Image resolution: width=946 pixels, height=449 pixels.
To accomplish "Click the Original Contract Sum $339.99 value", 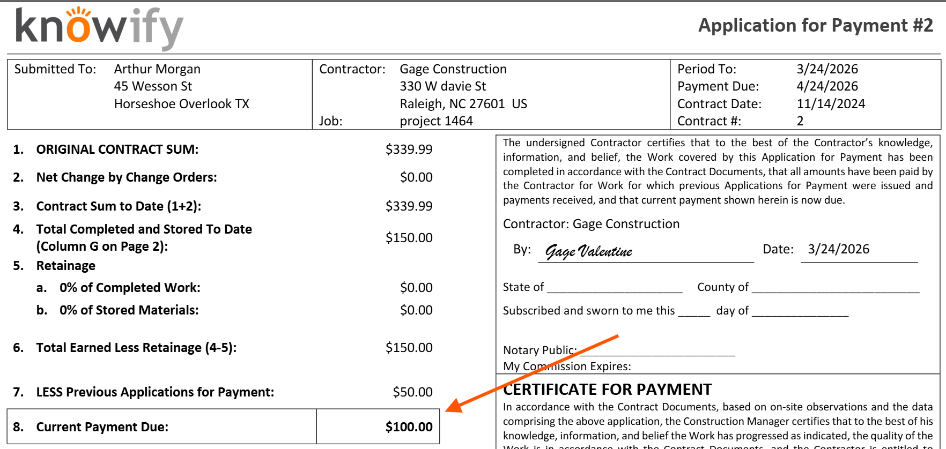I will pyautogui.click(x=409, y=149).
